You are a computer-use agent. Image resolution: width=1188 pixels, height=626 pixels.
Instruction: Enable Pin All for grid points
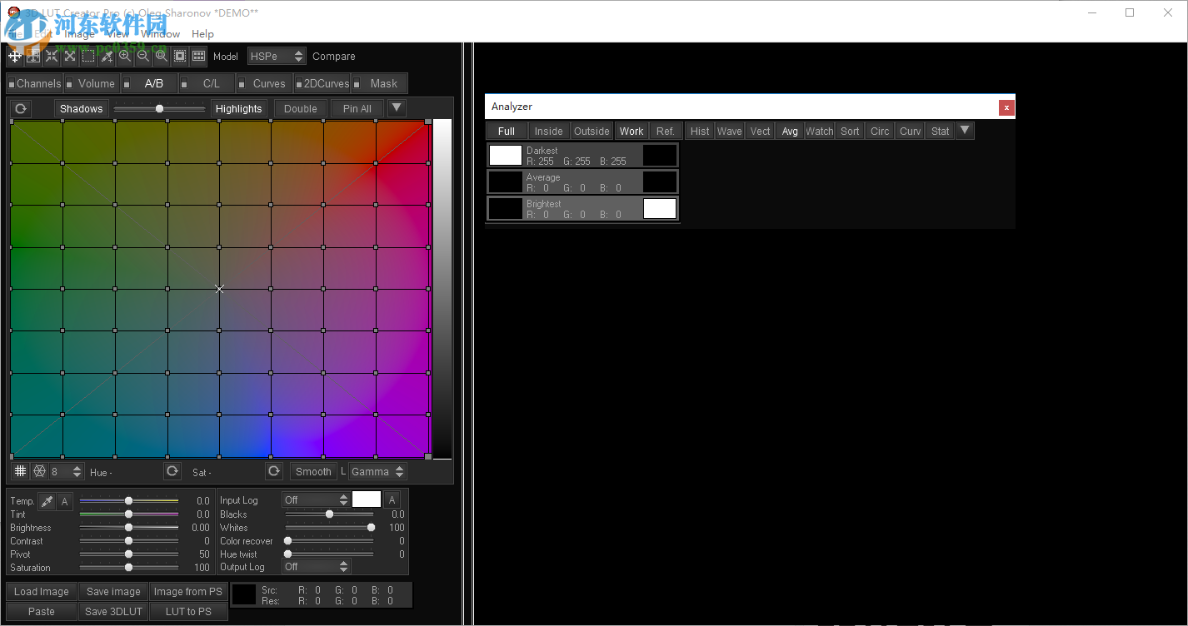pos(356,108)
